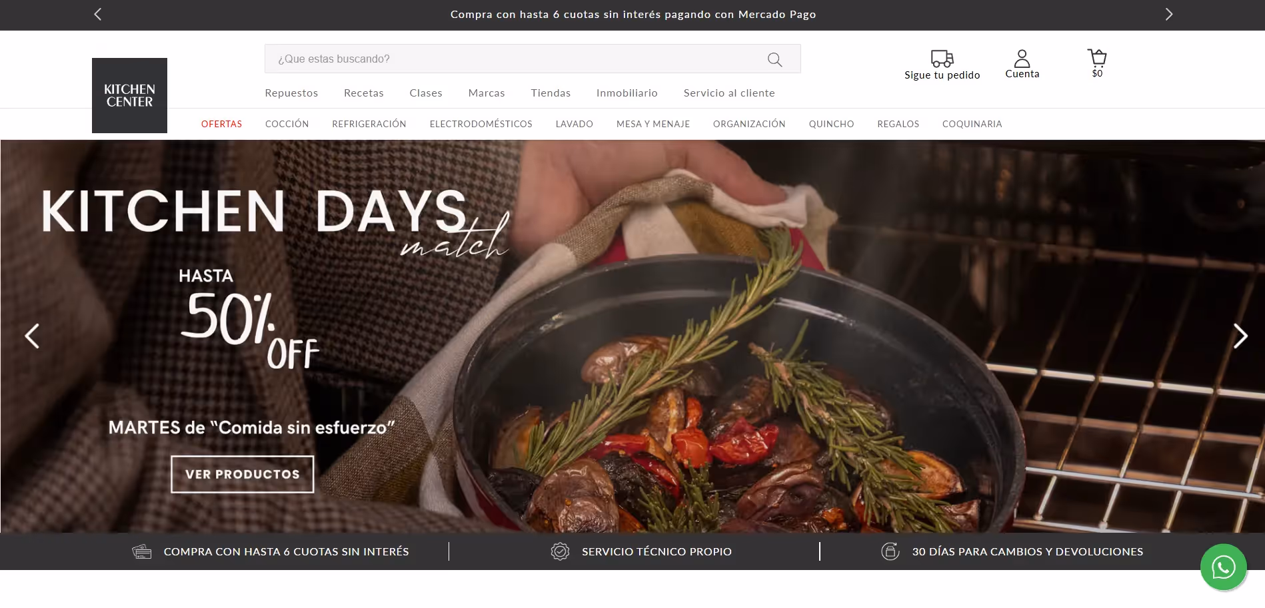Image resolution: width=1265 pixels, height=608 pixels.
Task: Click the credit card cuotas icon
Action: coord(142,551)
